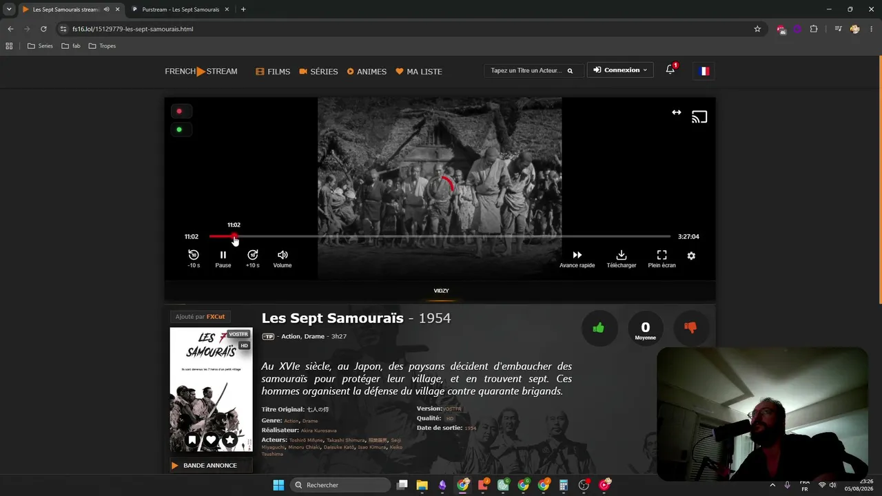Click the Avance rapide fast-forward icon

point(577,255)
